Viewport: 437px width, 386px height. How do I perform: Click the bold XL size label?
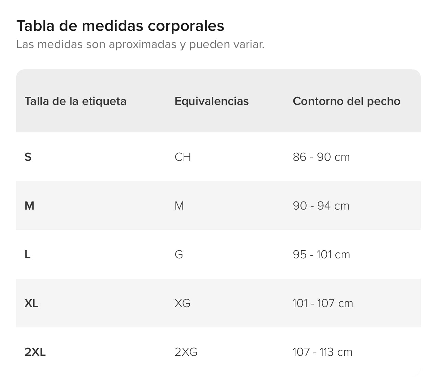tap(32, 303)
